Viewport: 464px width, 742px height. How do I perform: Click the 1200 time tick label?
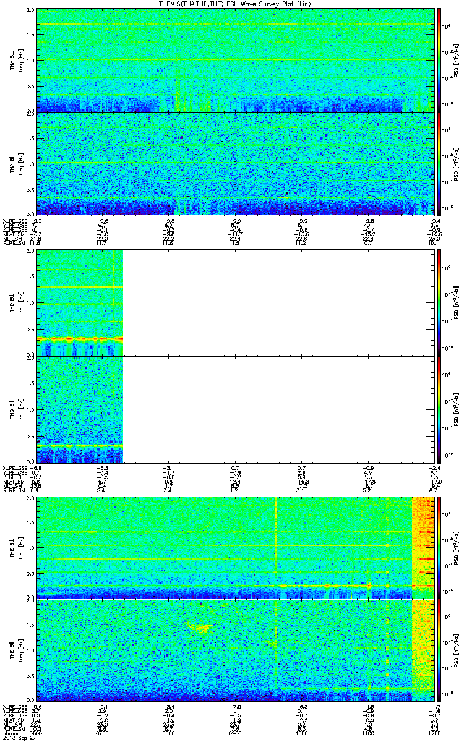point(433,733)
